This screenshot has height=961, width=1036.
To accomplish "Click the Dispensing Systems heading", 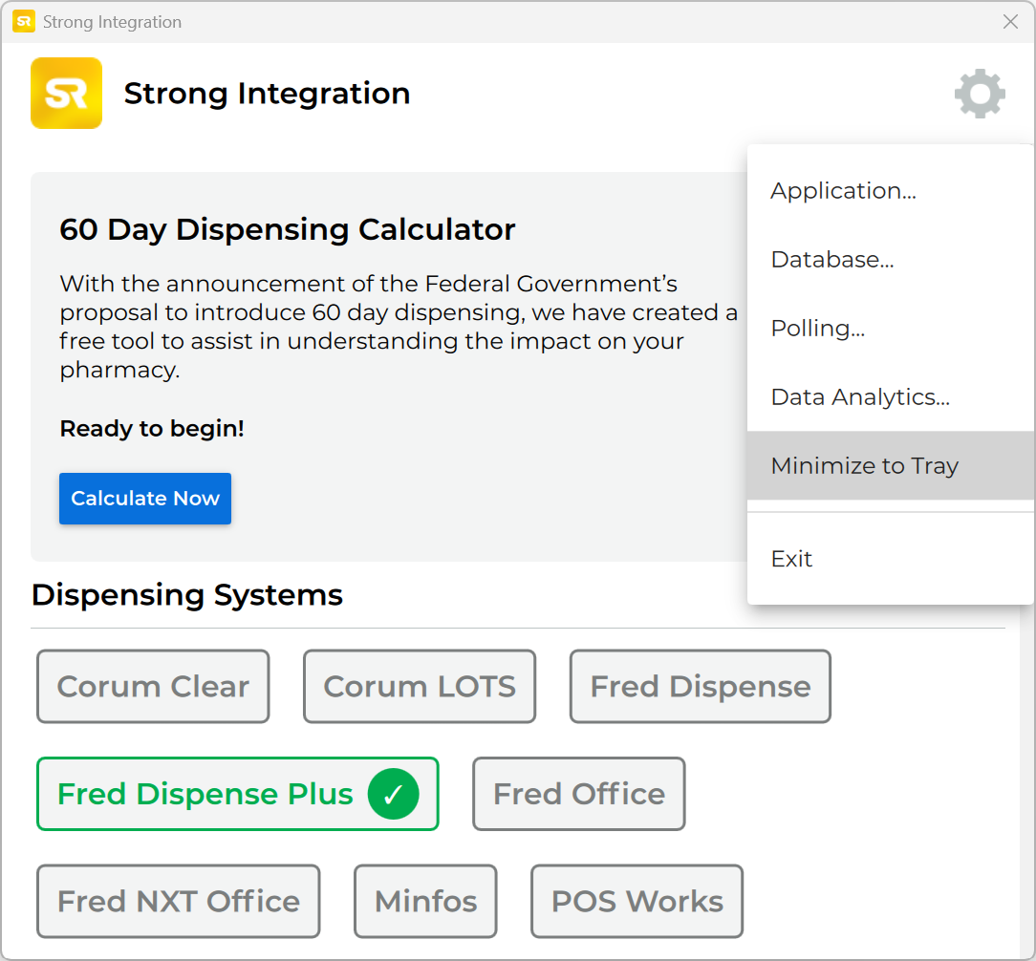I will (x=187, y=594).
